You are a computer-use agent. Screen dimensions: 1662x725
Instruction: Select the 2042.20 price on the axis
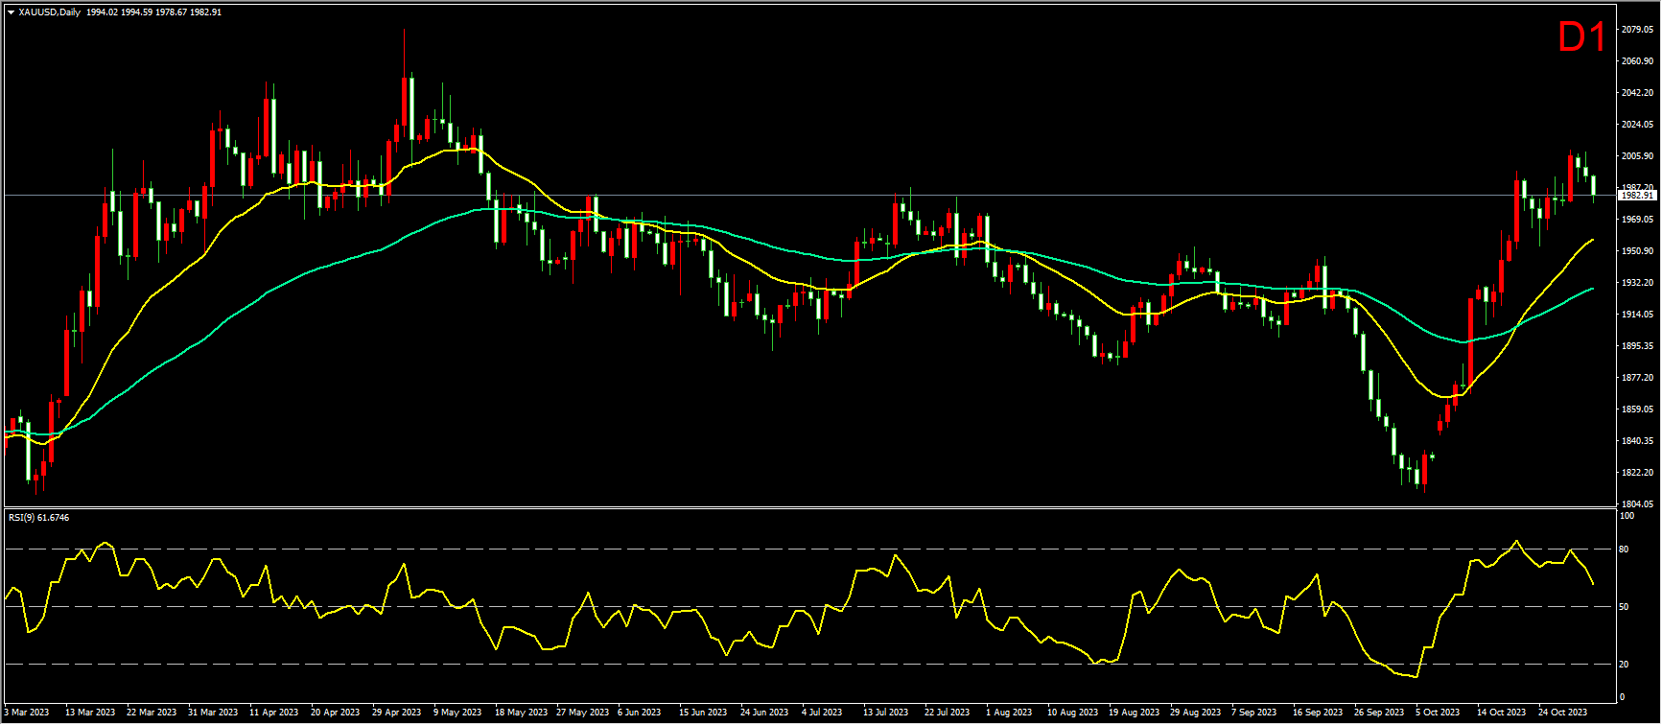click(1635, 93)
